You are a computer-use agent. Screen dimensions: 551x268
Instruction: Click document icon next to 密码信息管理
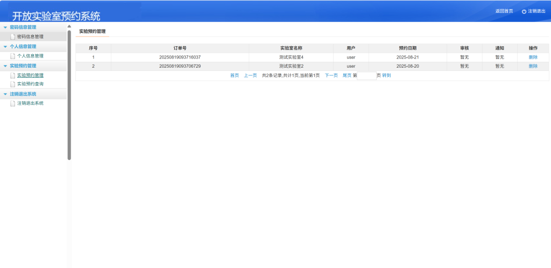pyautogui.click(x=13, y=37)
